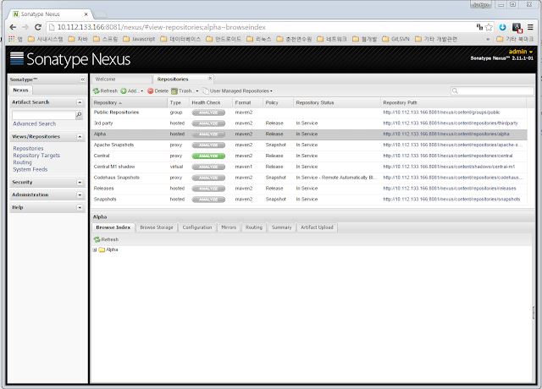This screenshot has height=389, width=542.
Task: Open the Git,SVN bookmarks folder
Action: pyautogui.click(x=396, y=39)
